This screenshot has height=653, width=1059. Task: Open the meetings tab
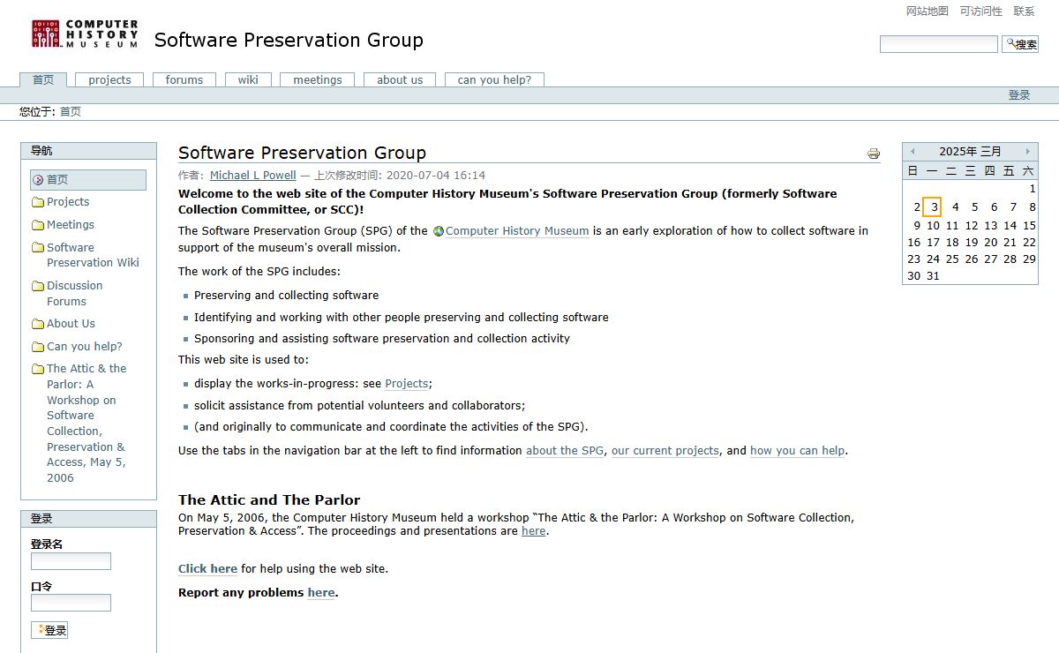318,79
